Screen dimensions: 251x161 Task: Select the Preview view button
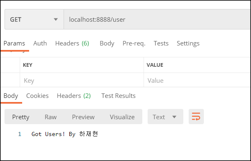tap(83, 117)
